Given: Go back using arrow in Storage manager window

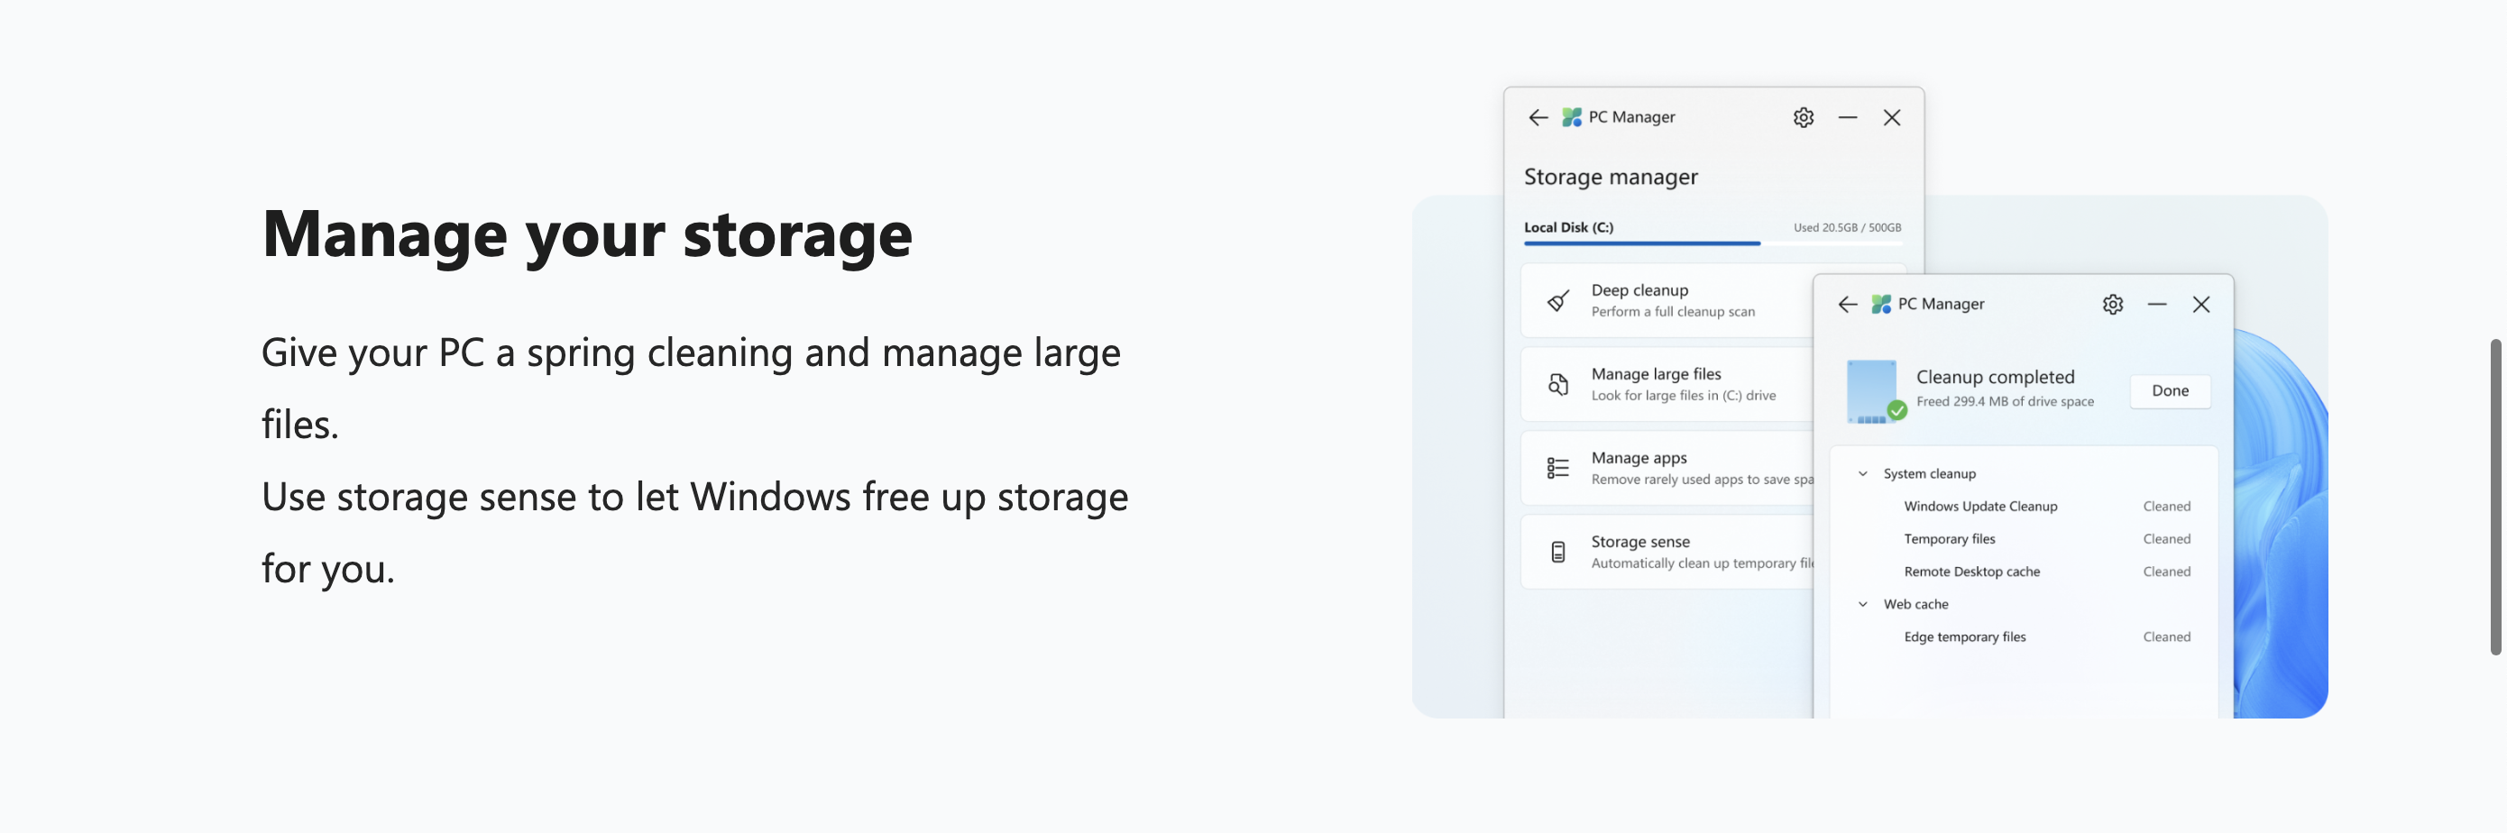Looking at the screenshot, I should (1538, 118).
